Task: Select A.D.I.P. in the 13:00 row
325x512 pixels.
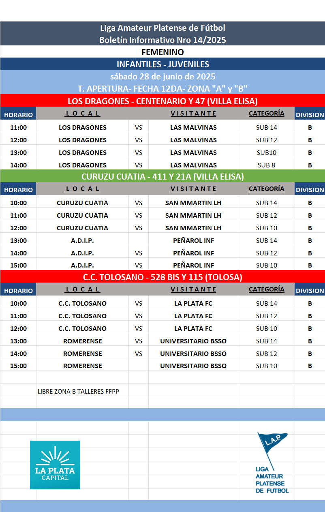Action: pos(82,240)
